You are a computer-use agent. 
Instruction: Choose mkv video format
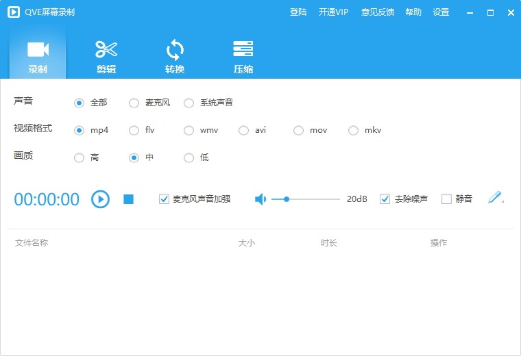pos(353,130)
